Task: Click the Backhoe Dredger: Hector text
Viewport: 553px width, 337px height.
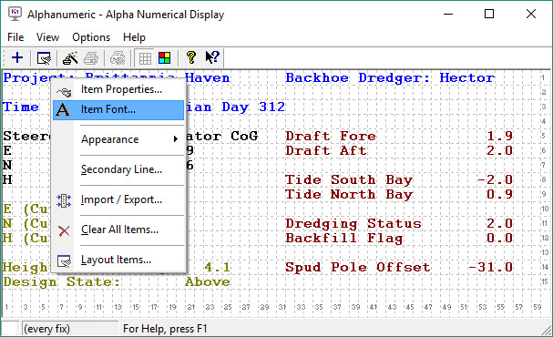Action: 390,78
